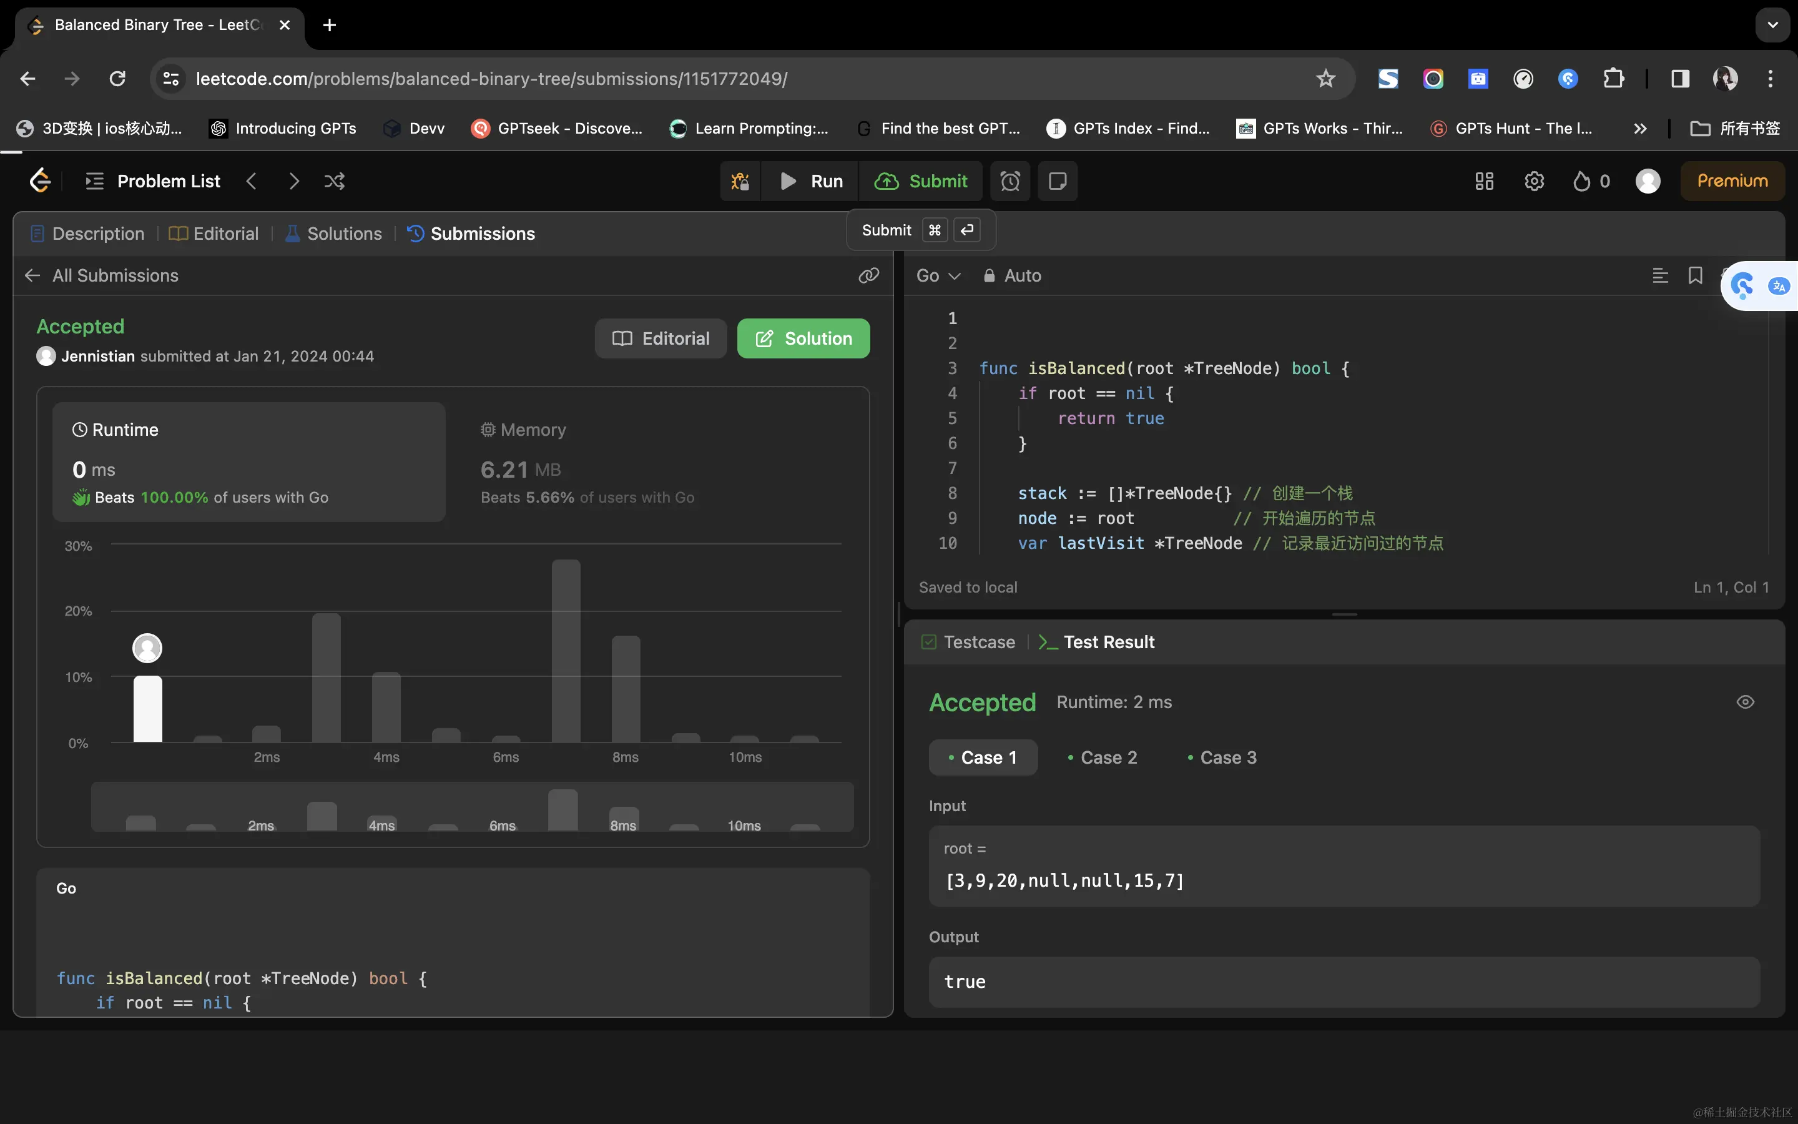Toggle the eye icon in Test Result
The image size is (1798, 1124).
1746,702
